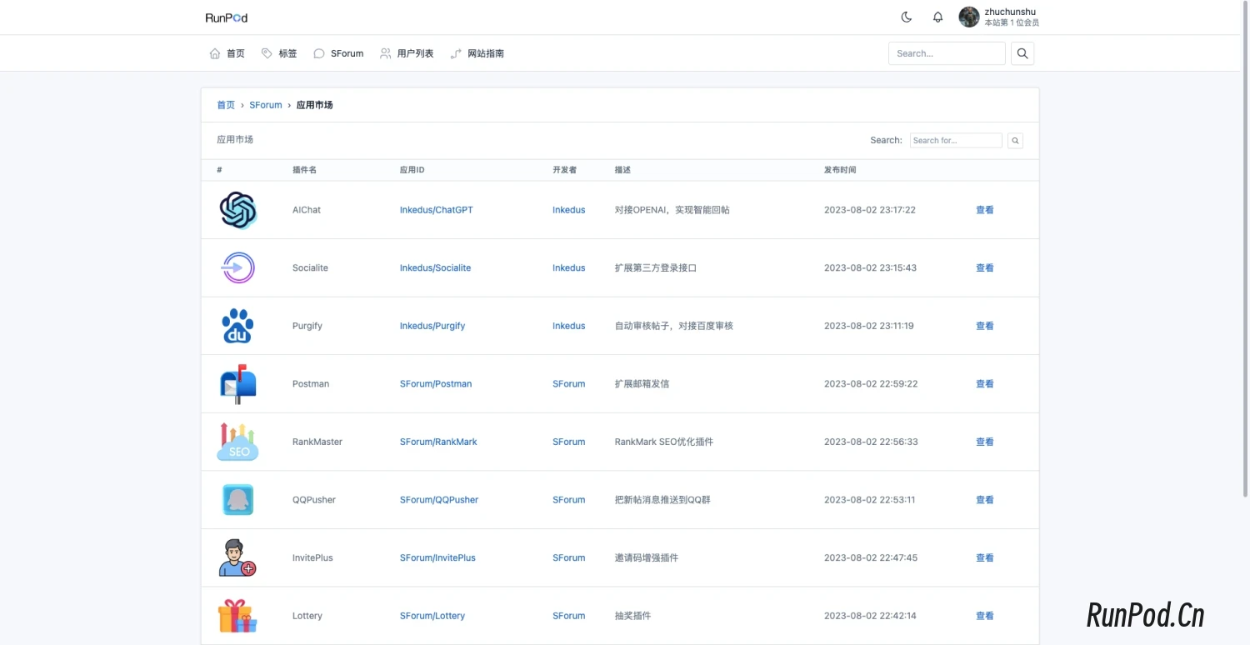This screenshot has width=1250, height=645.
Task: Click Lottery plugin gift box icon
Action: tap(237, 616)
